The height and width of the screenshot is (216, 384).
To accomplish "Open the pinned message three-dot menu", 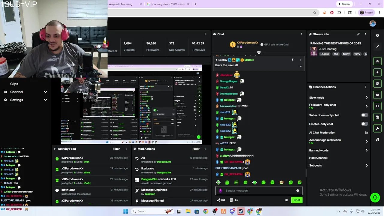I will tap(301, 60).
